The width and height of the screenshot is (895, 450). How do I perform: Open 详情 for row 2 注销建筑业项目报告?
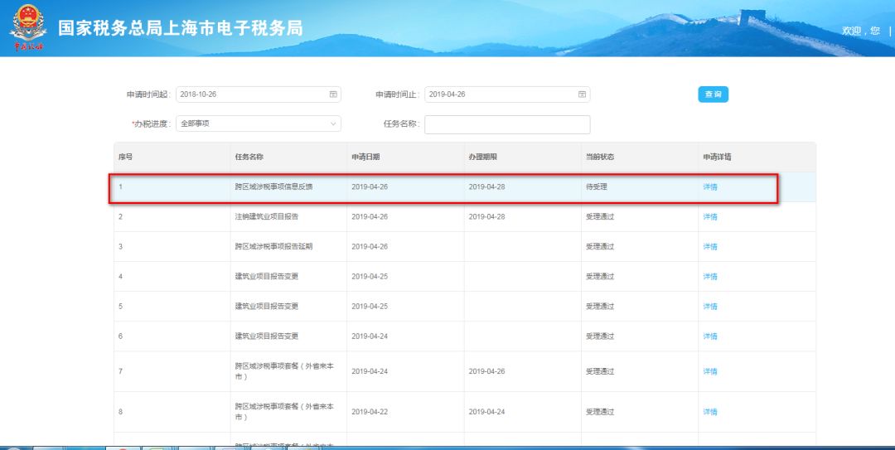click(x=710, y=217)
